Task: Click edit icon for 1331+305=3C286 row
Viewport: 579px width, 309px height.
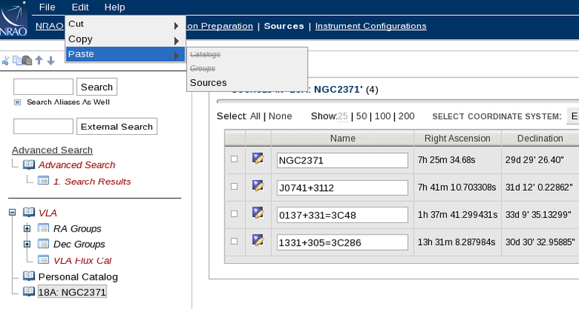Action: pyautogui.click(x=258, y=240)
